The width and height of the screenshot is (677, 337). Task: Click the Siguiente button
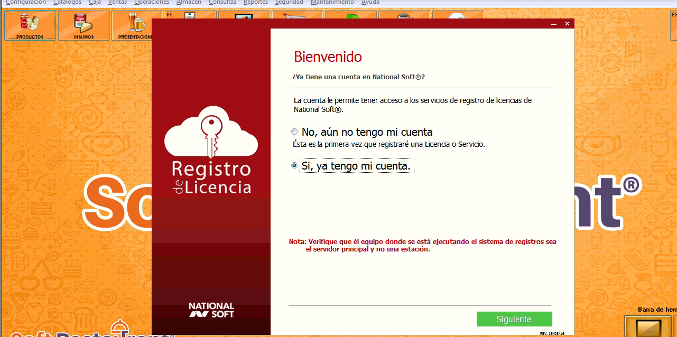(514, 319)
